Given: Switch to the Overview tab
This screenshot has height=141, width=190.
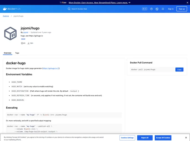Looking at the screenshot, I should click(x=7, y=53).
